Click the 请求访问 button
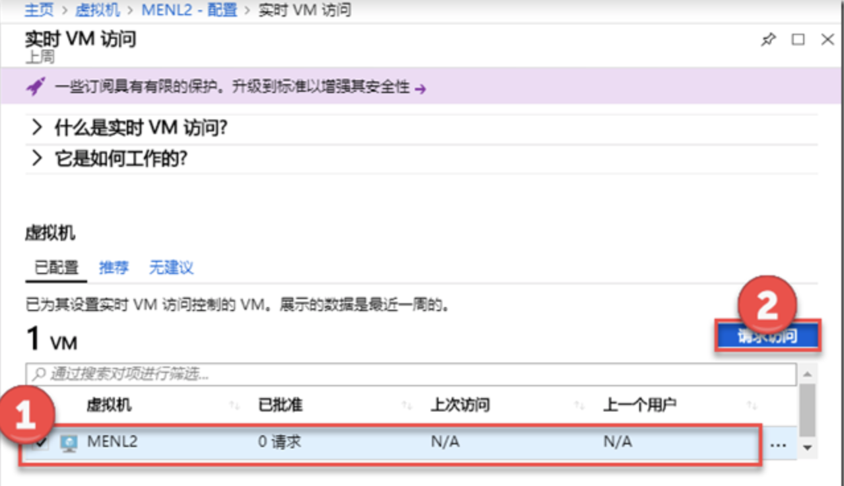The image size is (844, 486). click(x=769, y=335)
